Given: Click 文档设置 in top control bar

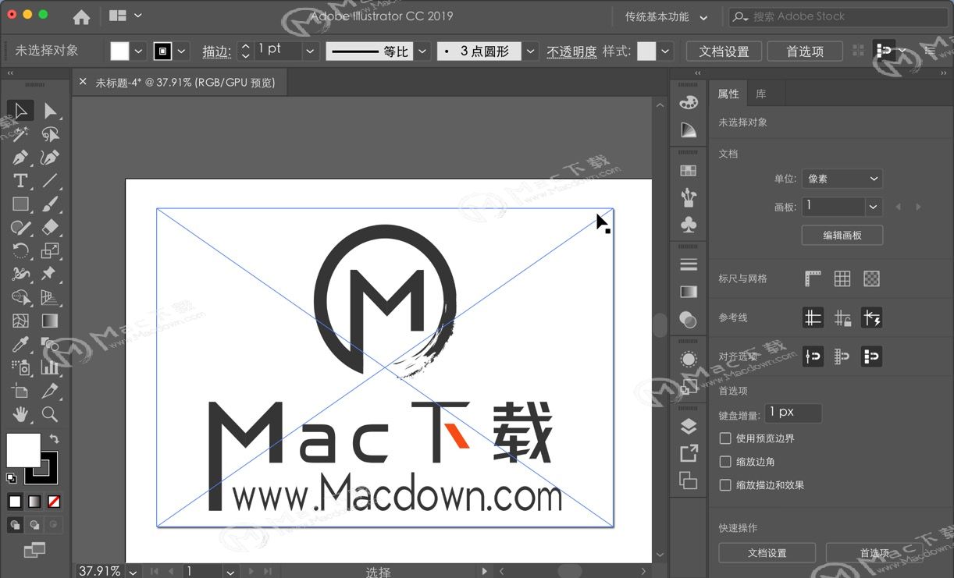Looking at the screenshot, I should tap(724, 51).
